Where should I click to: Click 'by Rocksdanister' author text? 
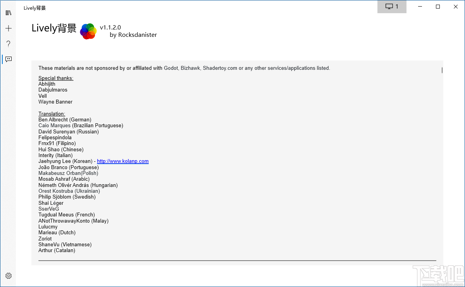coord(133,35)
